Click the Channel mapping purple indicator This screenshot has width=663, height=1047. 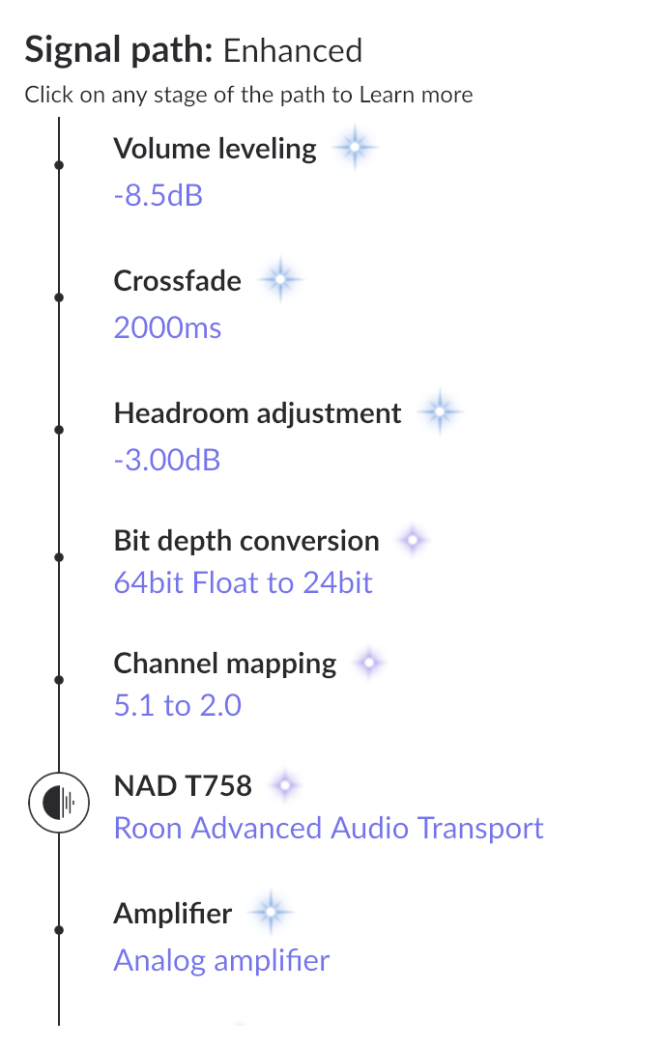tap(369, 663)
